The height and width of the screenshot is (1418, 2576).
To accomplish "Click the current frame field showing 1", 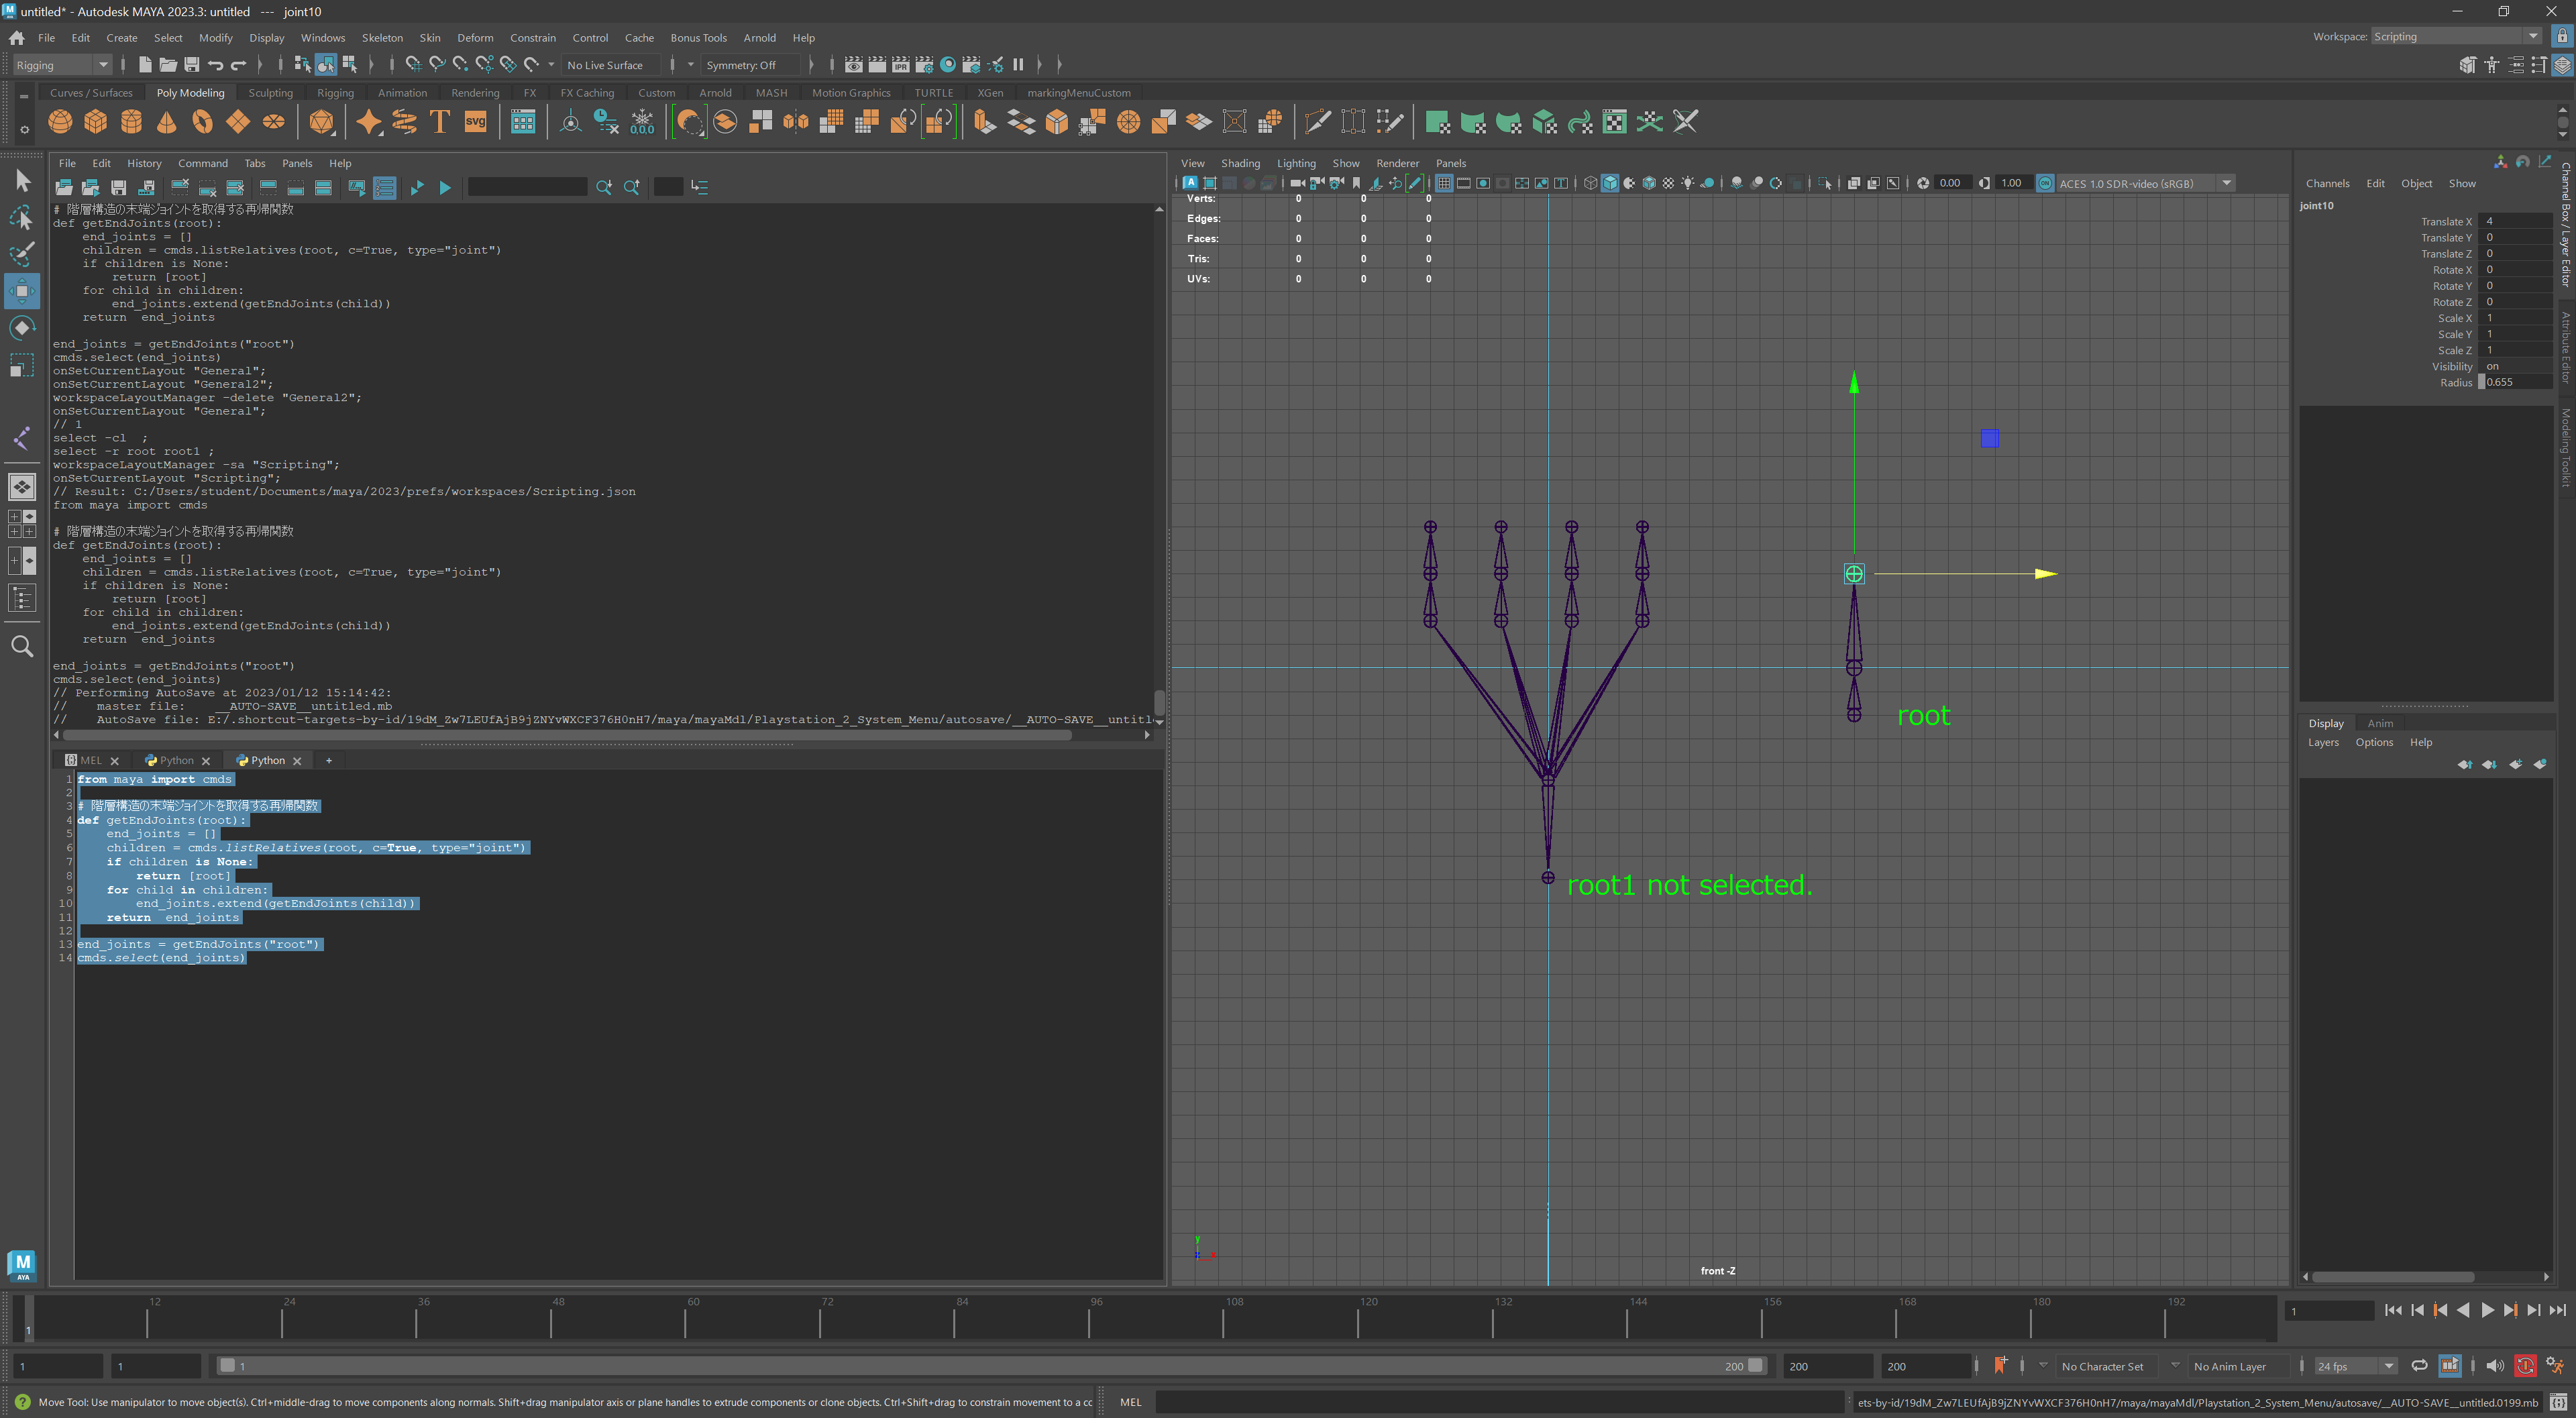I will point(2330,1310).
